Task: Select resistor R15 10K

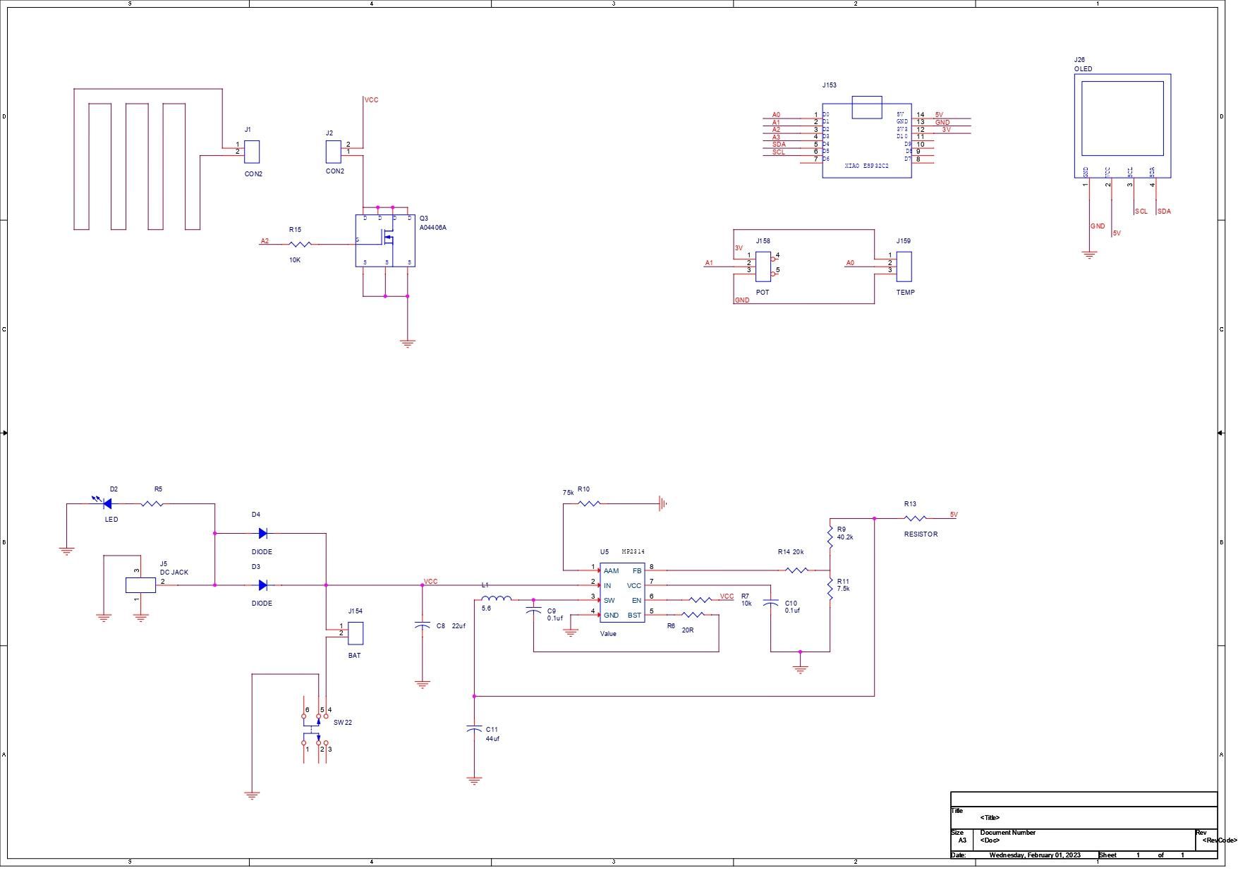Action: tap(299, 244)
